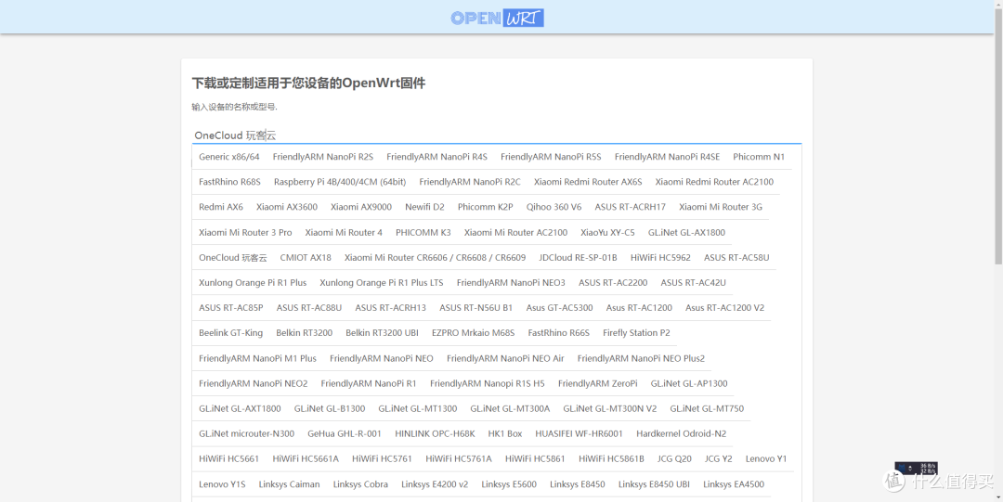
Task: Pick FriendlyARM NanoPi R2C
Action: point(470,182)
